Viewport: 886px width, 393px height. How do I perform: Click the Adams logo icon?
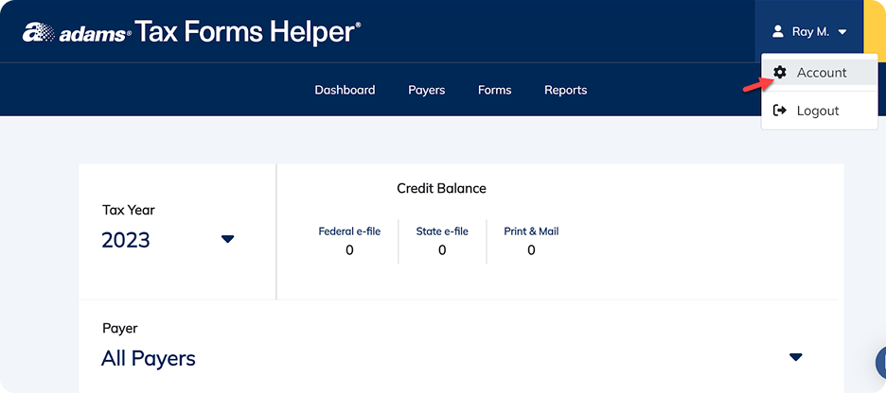[x=39, y=33]
